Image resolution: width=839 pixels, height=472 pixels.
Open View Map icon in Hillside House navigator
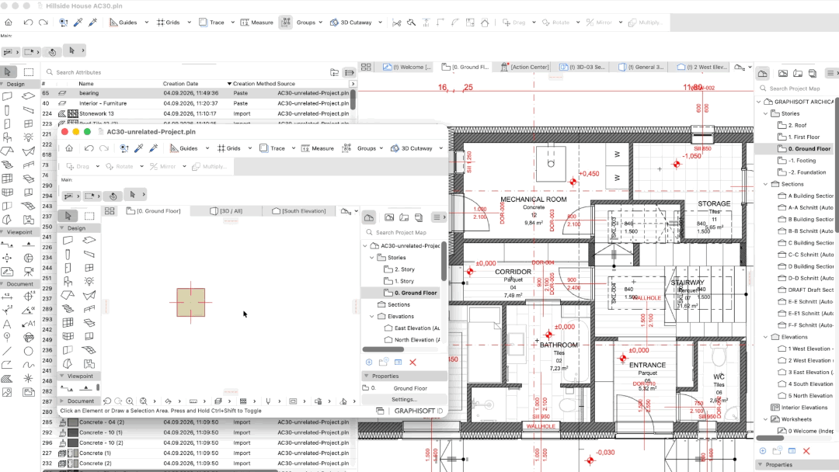tap(783, 73)
